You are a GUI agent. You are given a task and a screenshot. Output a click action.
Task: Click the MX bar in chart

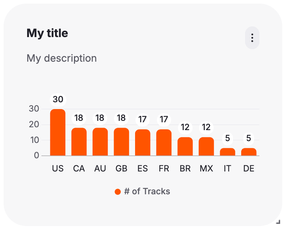(206, 146)
